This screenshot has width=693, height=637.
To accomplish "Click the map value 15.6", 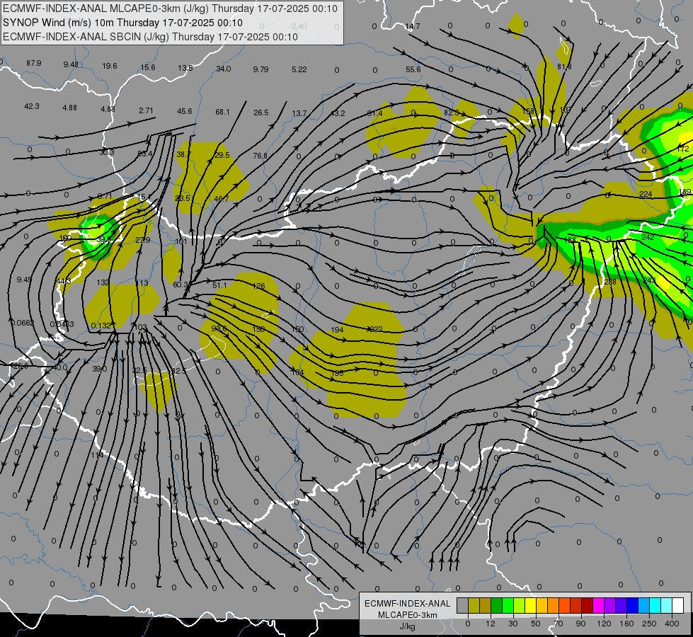I will click(148, 67).
